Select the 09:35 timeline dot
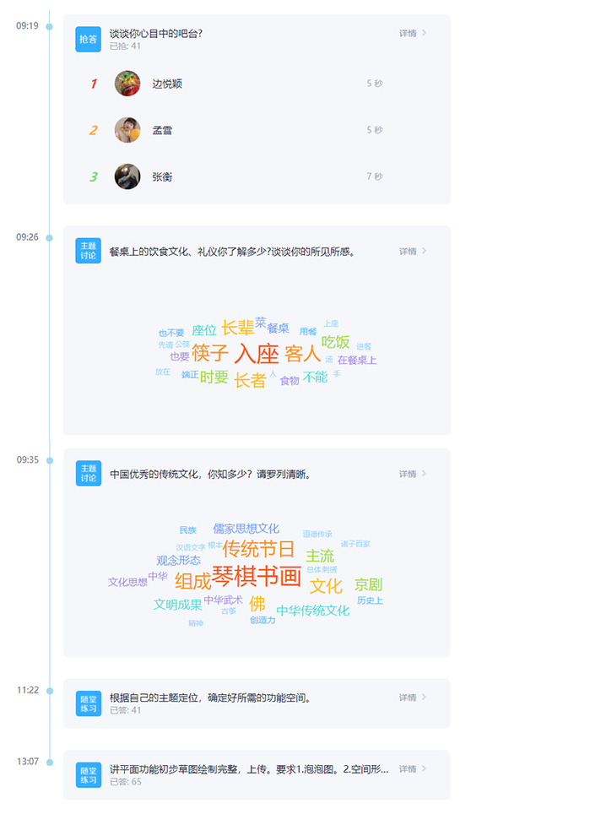590x836 pixels. coord(50,461)
